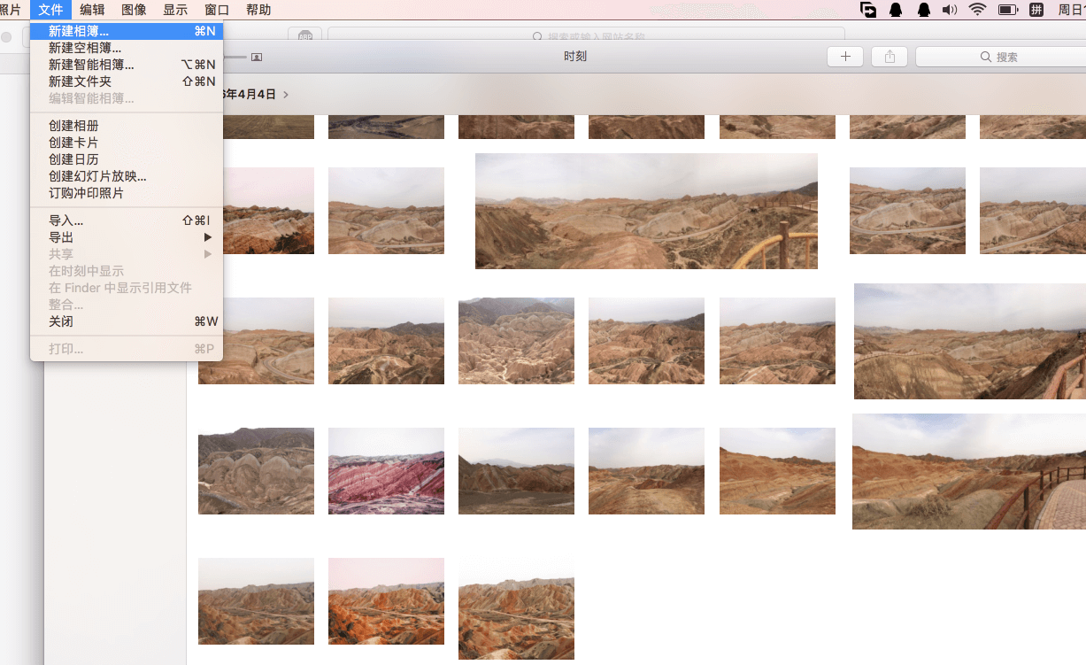Open the 共享 submenu
Screen dimensions: 1086x665
click(127, 254)
